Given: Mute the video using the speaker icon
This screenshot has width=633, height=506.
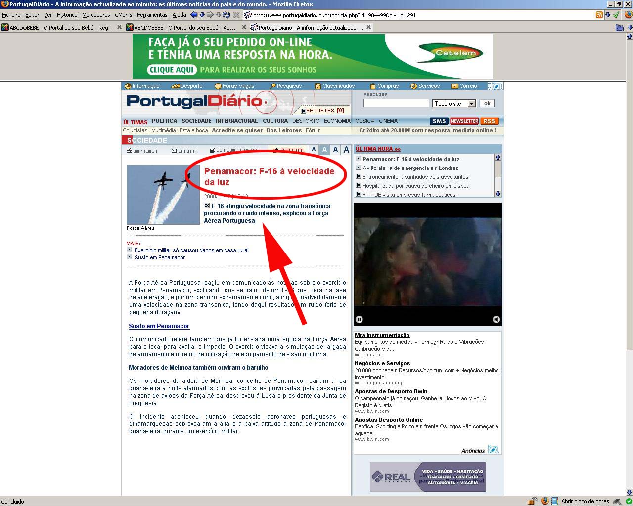Looking at the screenshot, I should (496, 319).
